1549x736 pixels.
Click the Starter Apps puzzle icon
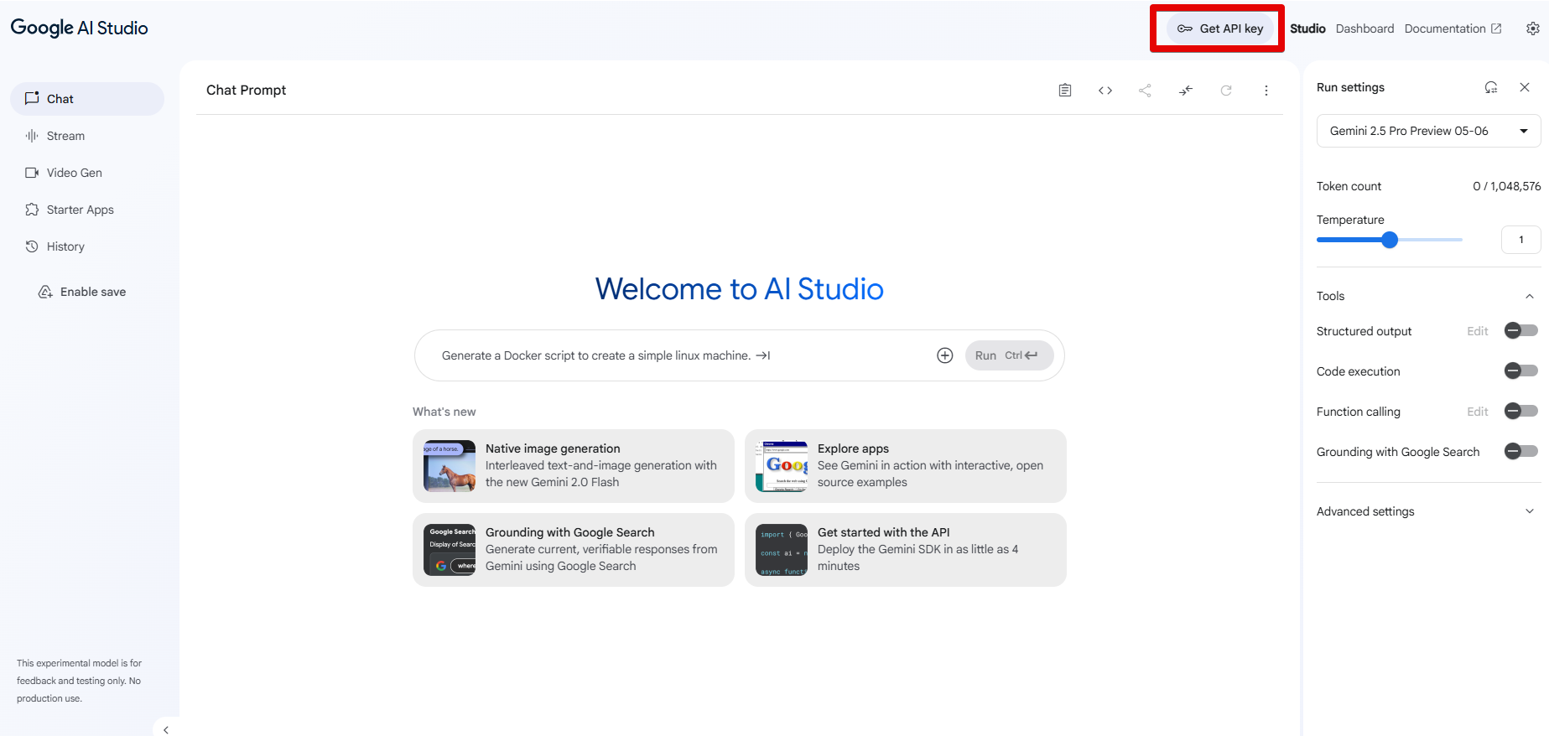(x=32, y=210)
